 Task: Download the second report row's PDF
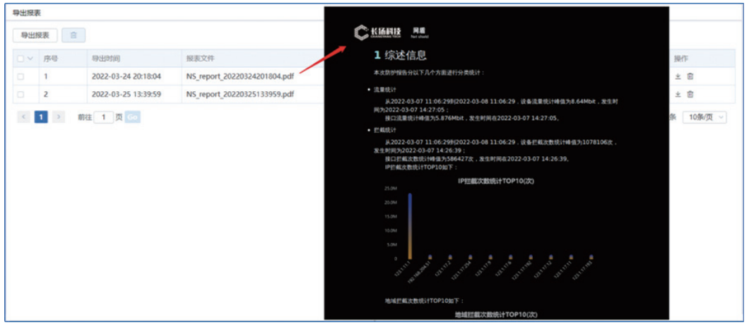(678, 94)
